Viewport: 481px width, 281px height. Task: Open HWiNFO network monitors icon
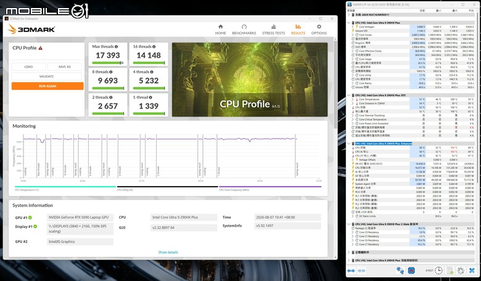400,271
